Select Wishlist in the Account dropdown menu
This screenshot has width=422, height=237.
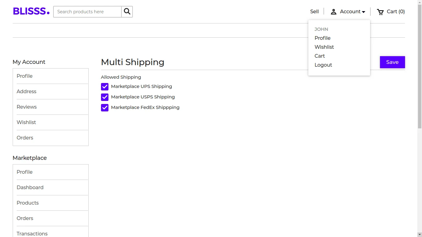pos(324,47)
